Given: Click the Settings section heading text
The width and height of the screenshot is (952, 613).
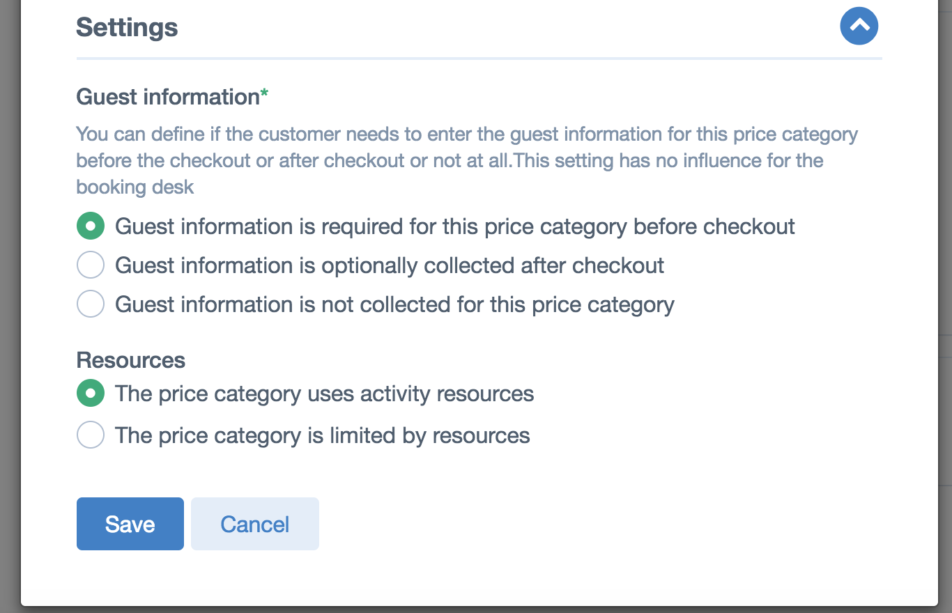Looking at the screenshot, I should (127, 28).
